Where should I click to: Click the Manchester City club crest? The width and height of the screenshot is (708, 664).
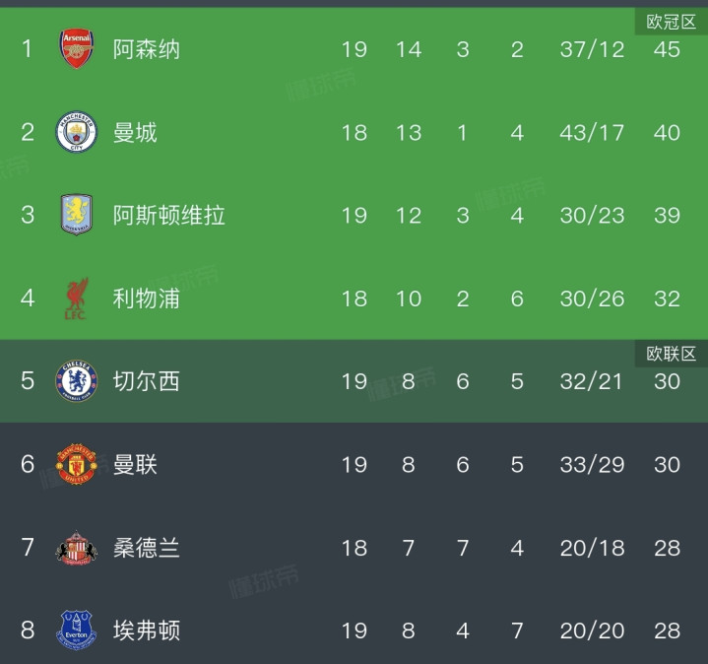(x=77, y=132)
